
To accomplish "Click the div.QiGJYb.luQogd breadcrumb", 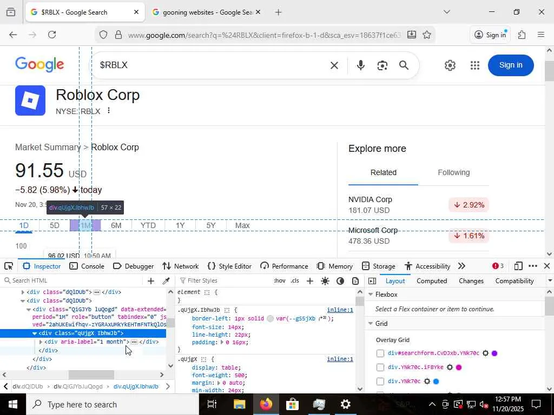I will coord(78,386).
